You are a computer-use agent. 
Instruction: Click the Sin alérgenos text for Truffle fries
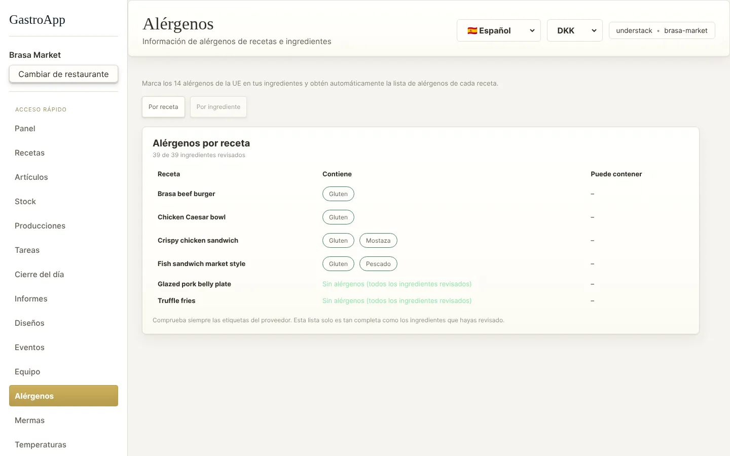(397, 301)
